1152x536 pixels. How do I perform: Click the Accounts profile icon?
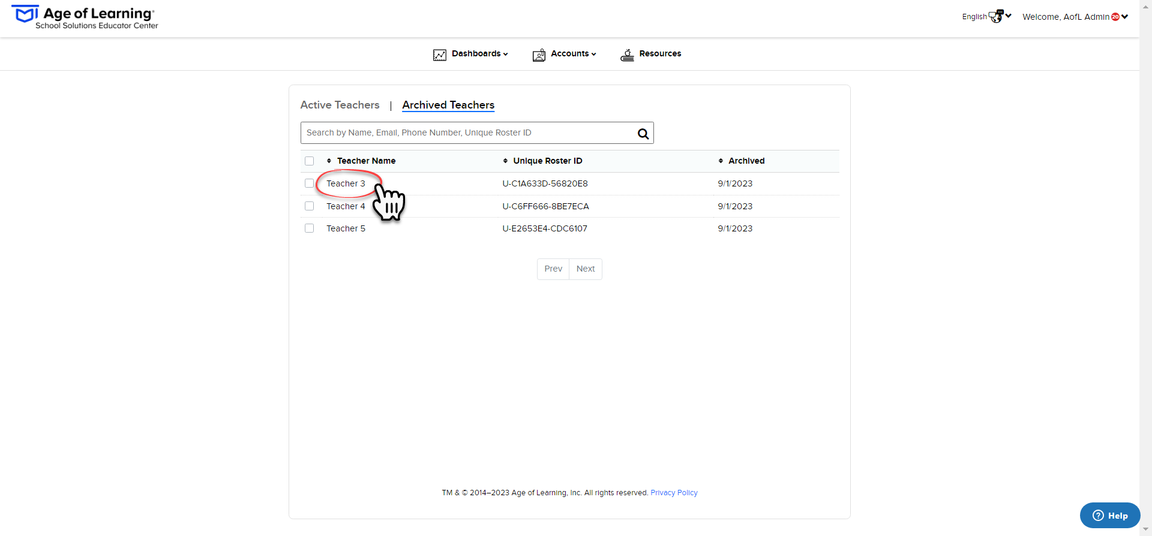click(x=539, y=55)
